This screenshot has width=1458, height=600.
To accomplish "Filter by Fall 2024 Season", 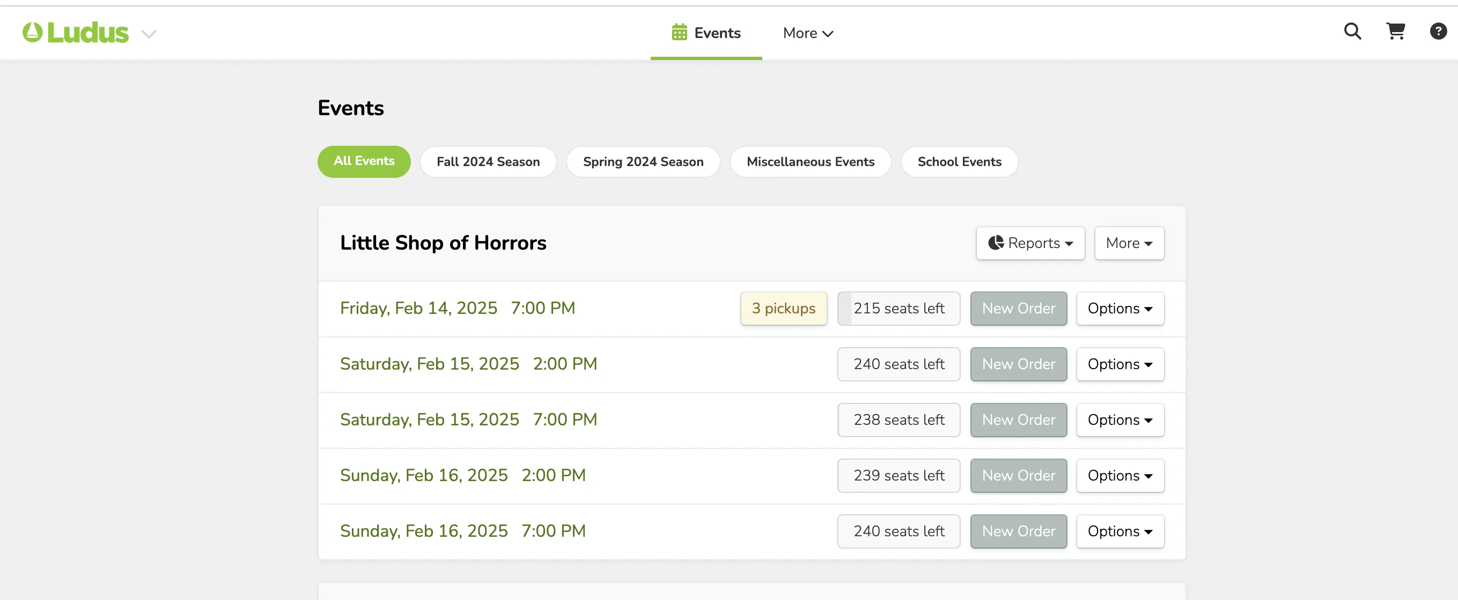I will 488,162.
